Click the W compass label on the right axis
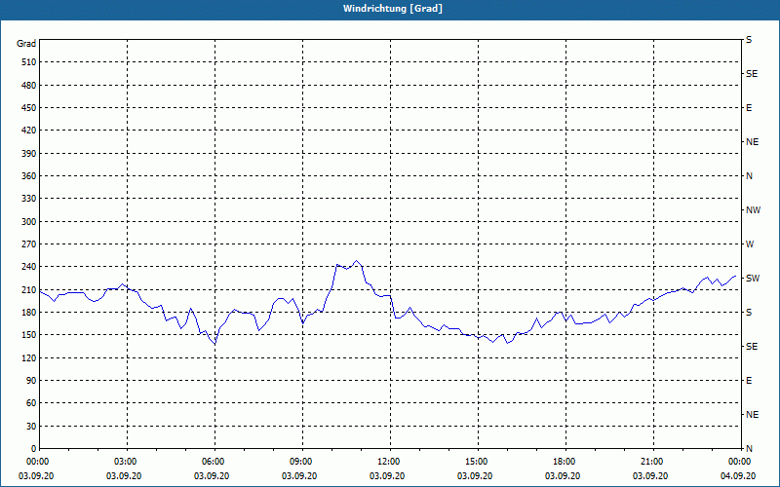The image size is (780, 487). click(750, 244)
